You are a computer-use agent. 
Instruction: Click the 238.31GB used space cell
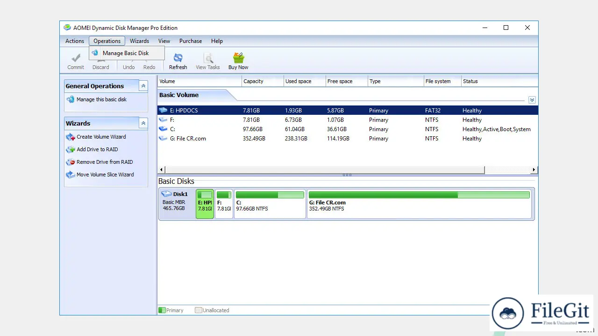[x=296, y=139]
